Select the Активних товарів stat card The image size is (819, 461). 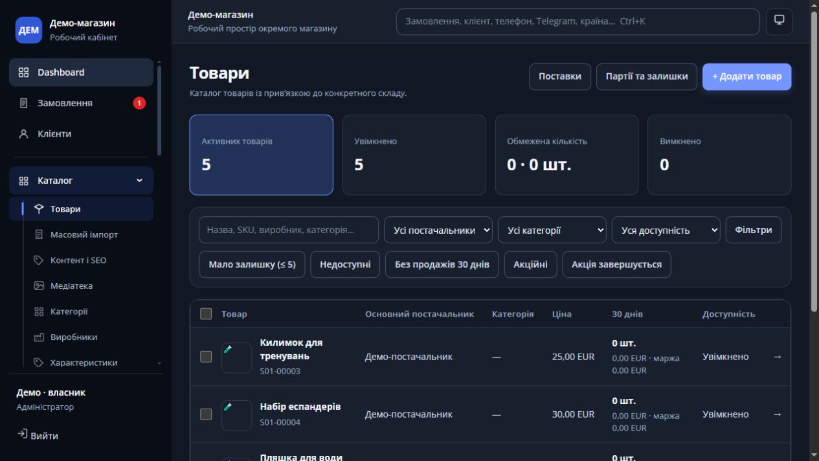click(261, 155)
